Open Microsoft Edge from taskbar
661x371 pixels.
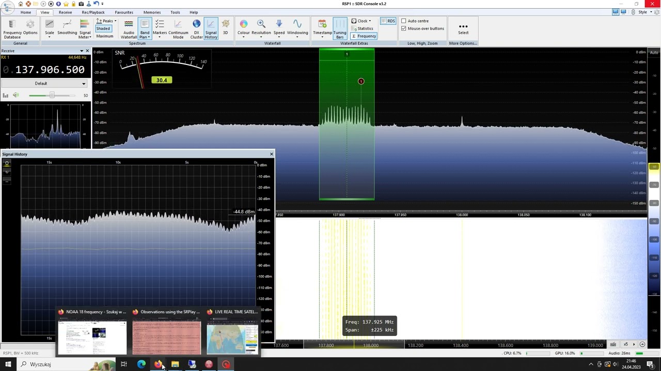(x=141, y=364)
